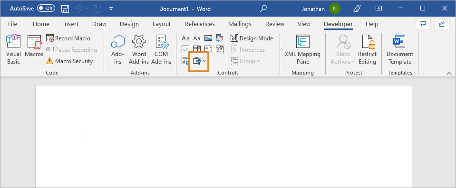Click Record Macro
Screen dimensions: 456x188
click(x=68, y=38)
